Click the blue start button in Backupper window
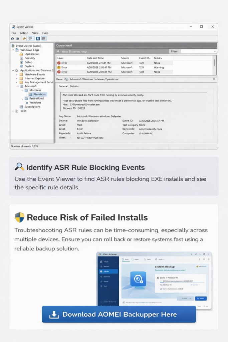The width and height of the screenshot is (228, 342). [201, 298]
